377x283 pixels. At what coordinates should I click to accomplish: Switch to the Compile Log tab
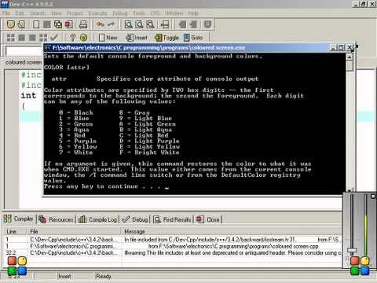coord(98,219)
